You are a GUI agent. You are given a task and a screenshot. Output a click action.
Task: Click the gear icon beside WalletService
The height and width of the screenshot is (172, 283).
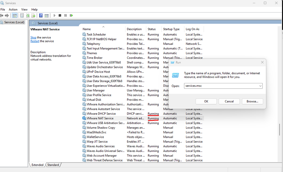(84, 137)
